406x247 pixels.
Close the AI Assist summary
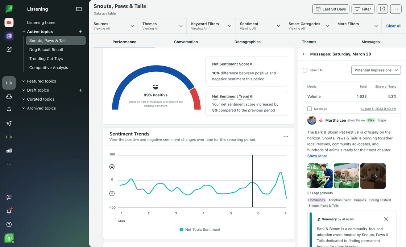386,219
